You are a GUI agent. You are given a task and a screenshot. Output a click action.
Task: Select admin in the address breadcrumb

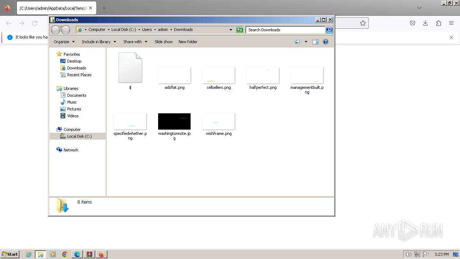coord(163,29)
